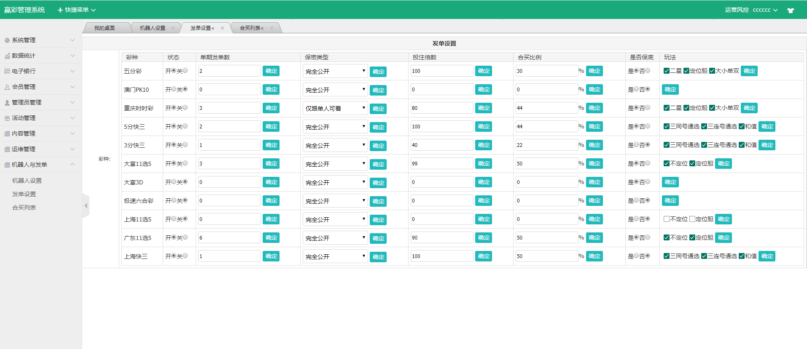Image resolution: width=807 pixels, height=349 pixels.
Task: Open 机器人设置 in the sidebar submenu
Action: tap(27, 181)
